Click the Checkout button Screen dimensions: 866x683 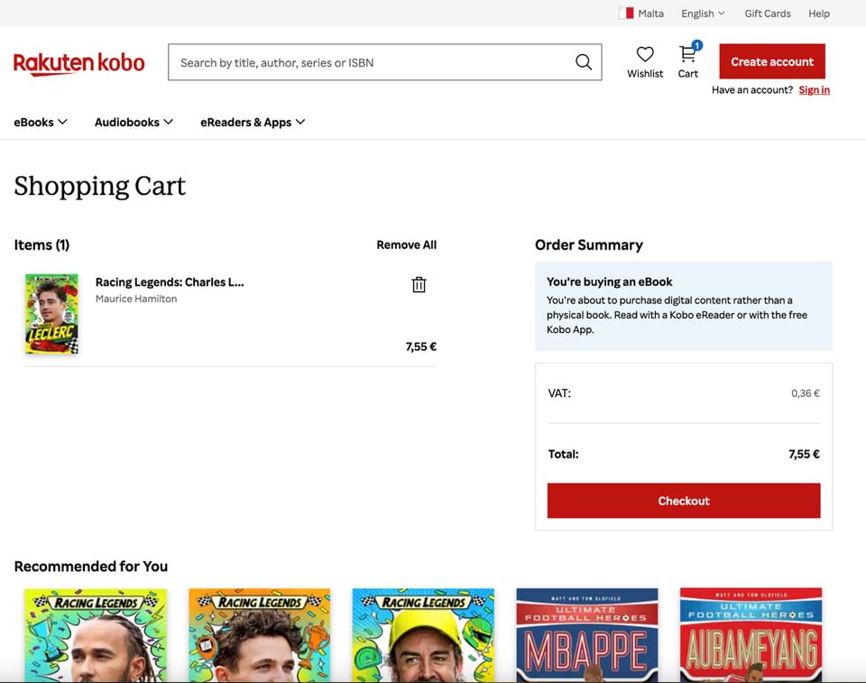[x=684, y=501]
